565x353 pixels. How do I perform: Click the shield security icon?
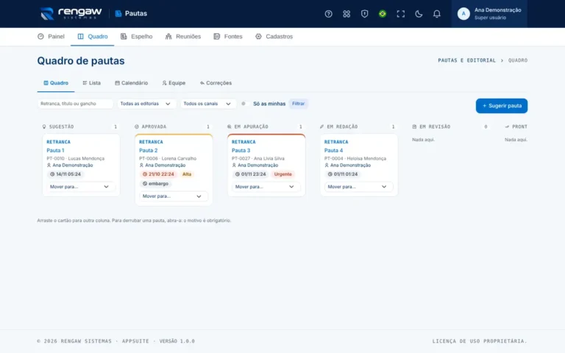point(364,14)
